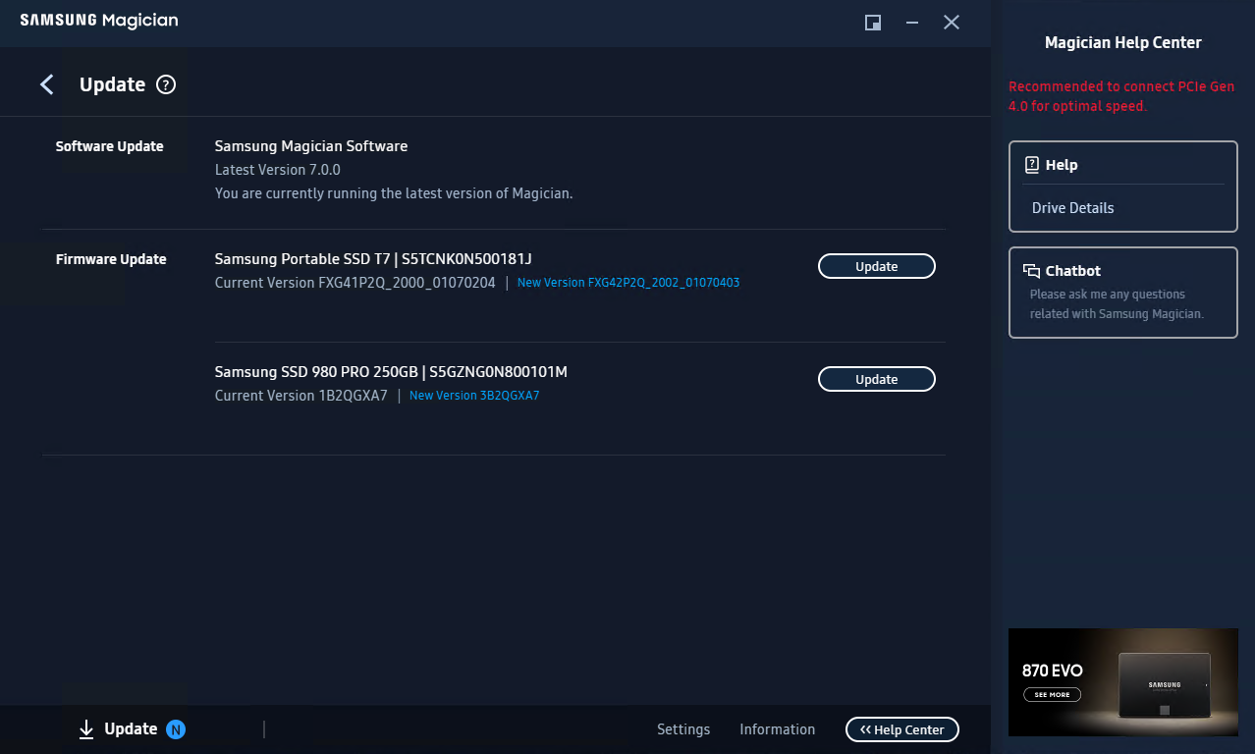Image resolution: width=1255 pixels, height=754 pixels.
Task: Click the download arrow icon in bottom bar
Action: click(86, 728)
